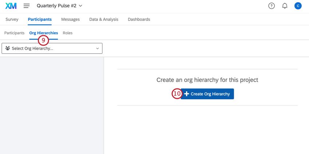Open the Data & Analysis tab
Image resolution: width=309 pixels, height=154 pixels.
point(104,19)
